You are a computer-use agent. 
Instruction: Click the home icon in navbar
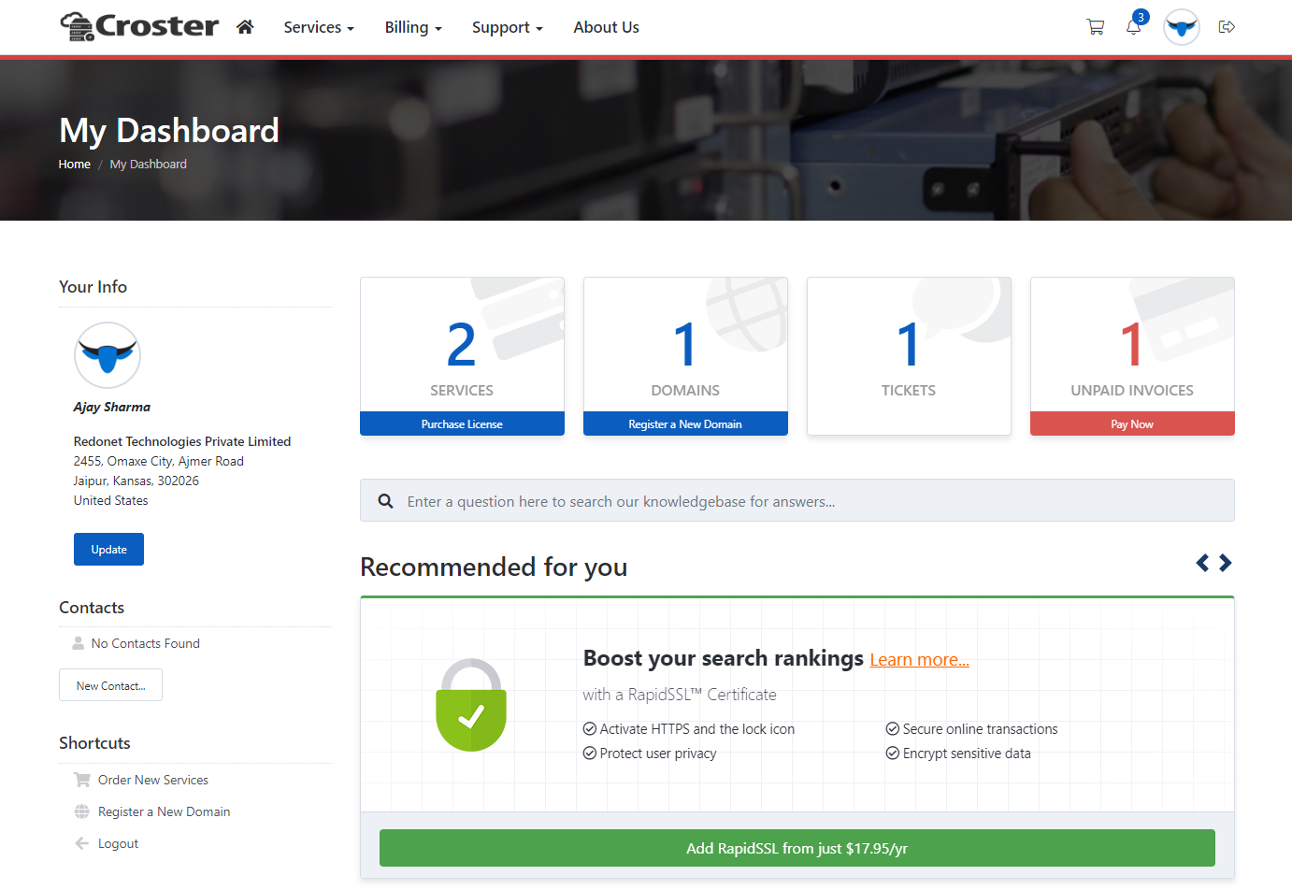[245, 27]
